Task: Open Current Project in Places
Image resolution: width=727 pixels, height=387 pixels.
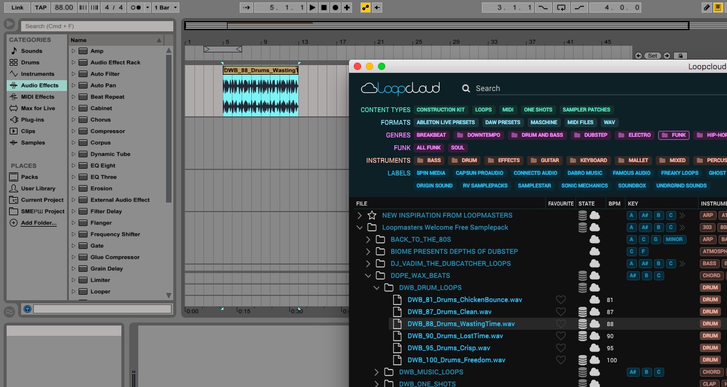Action: 42,200
